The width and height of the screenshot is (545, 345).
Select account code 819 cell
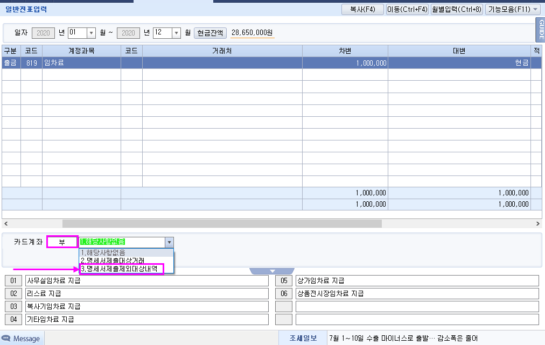point(31,63)
